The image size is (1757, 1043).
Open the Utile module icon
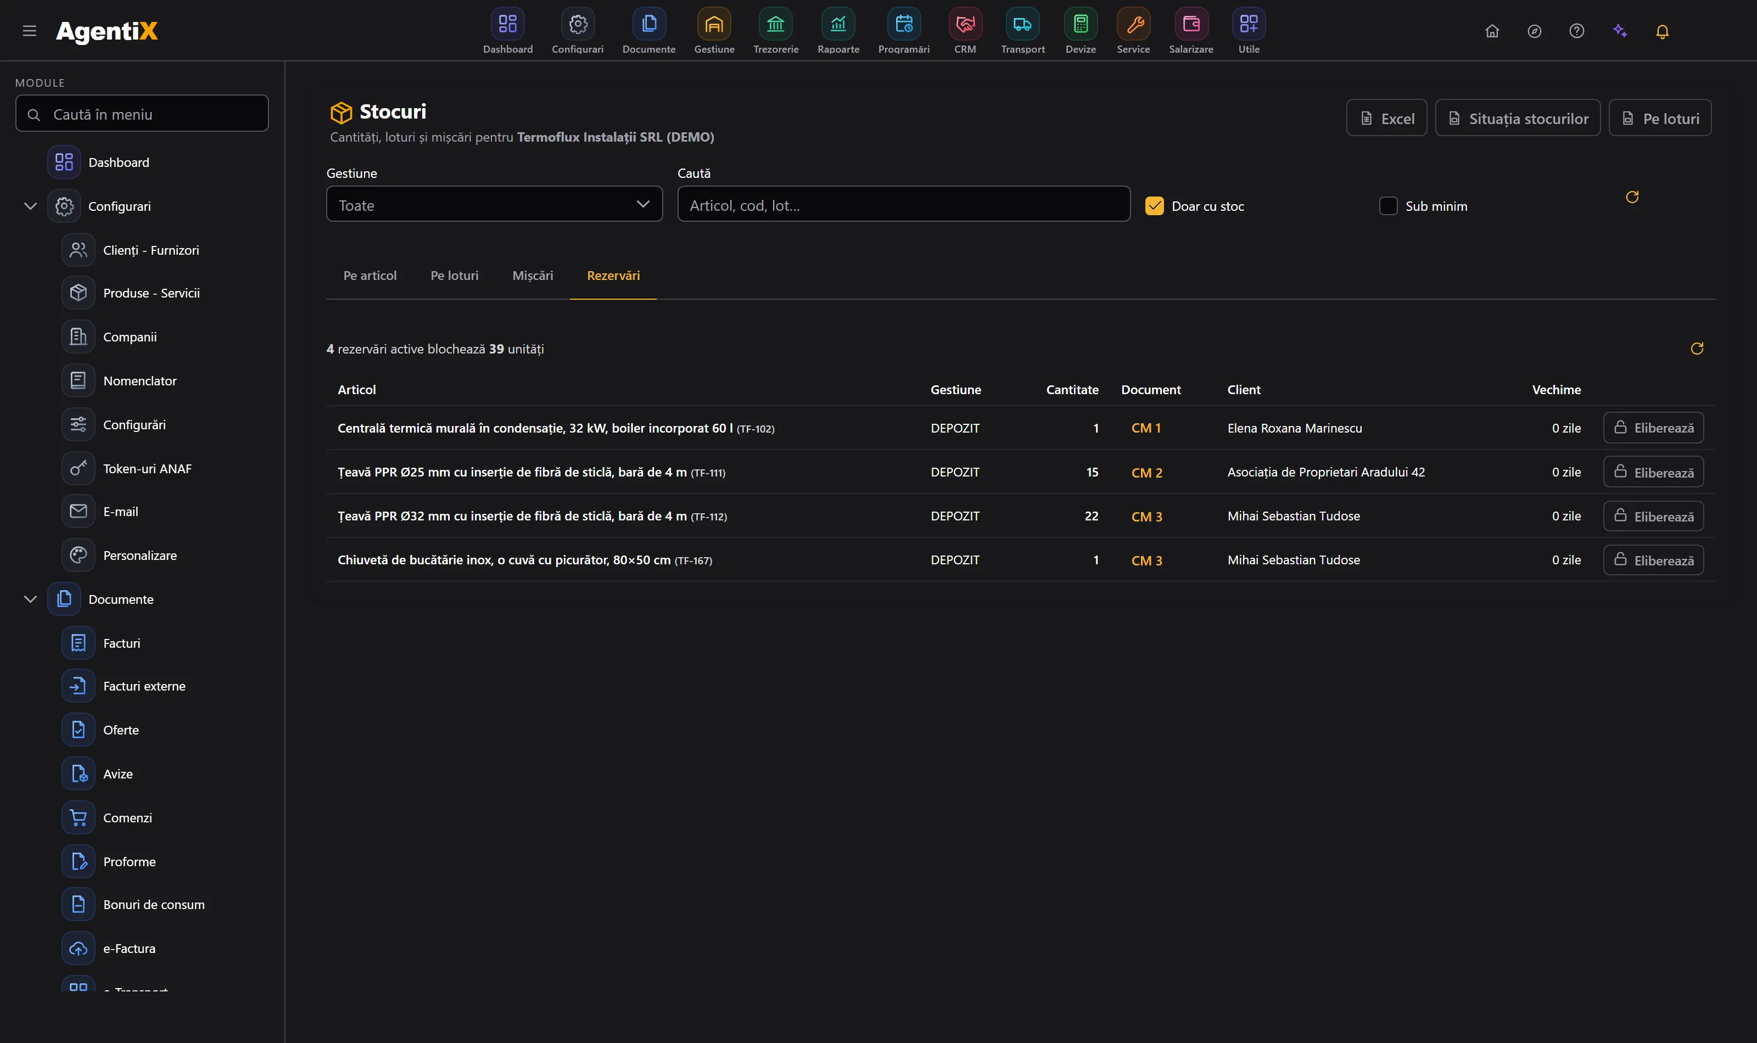point(1249,25)
